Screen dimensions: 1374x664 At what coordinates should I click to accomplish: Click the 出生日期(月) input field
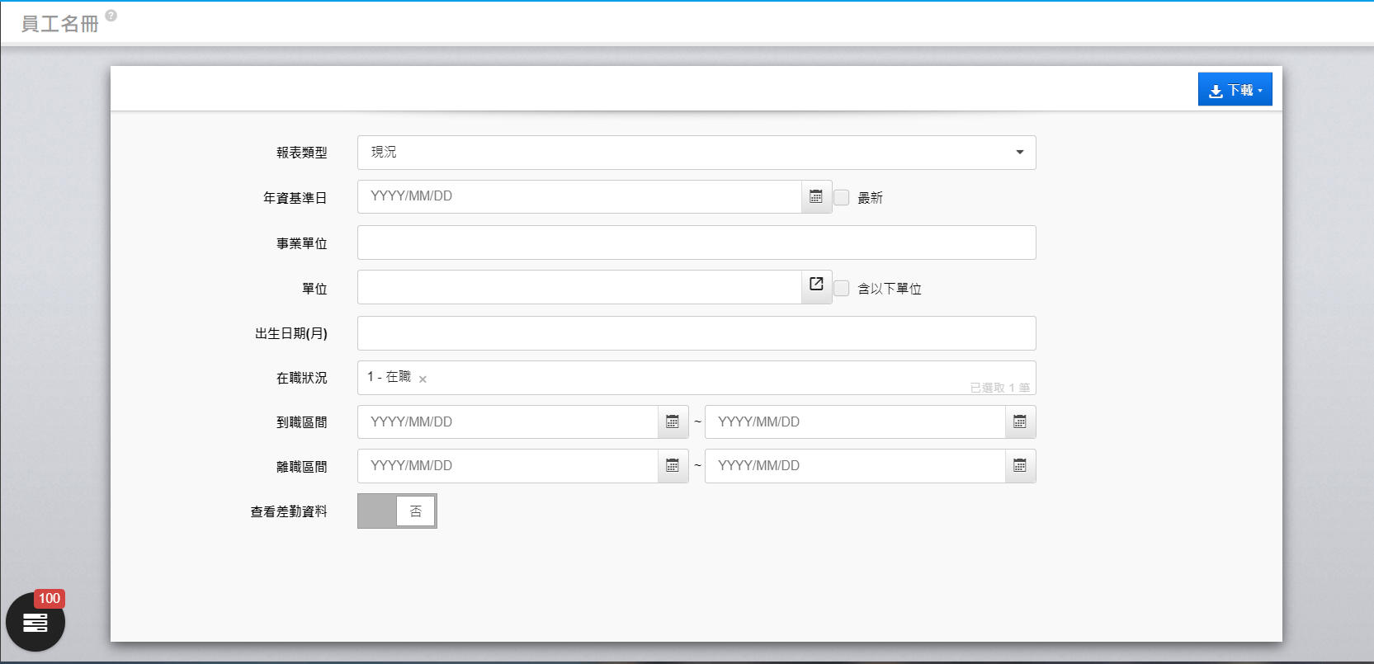point(696,333)
